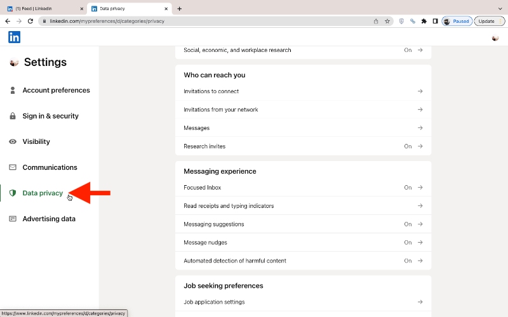Expand Job application settings arrow
The height and width of the screenshot is (317, 508).
click(420, 302)
